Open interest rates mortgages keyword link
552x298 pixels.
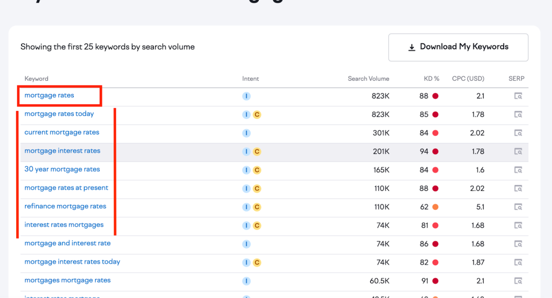64,225
